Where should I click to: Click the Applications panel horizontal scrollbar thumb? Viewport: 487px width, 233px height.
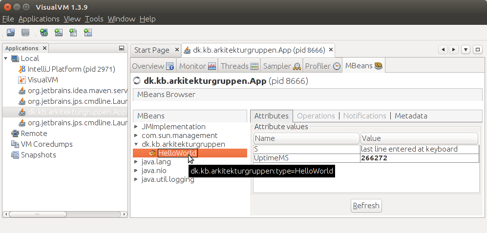coord(38,214)
